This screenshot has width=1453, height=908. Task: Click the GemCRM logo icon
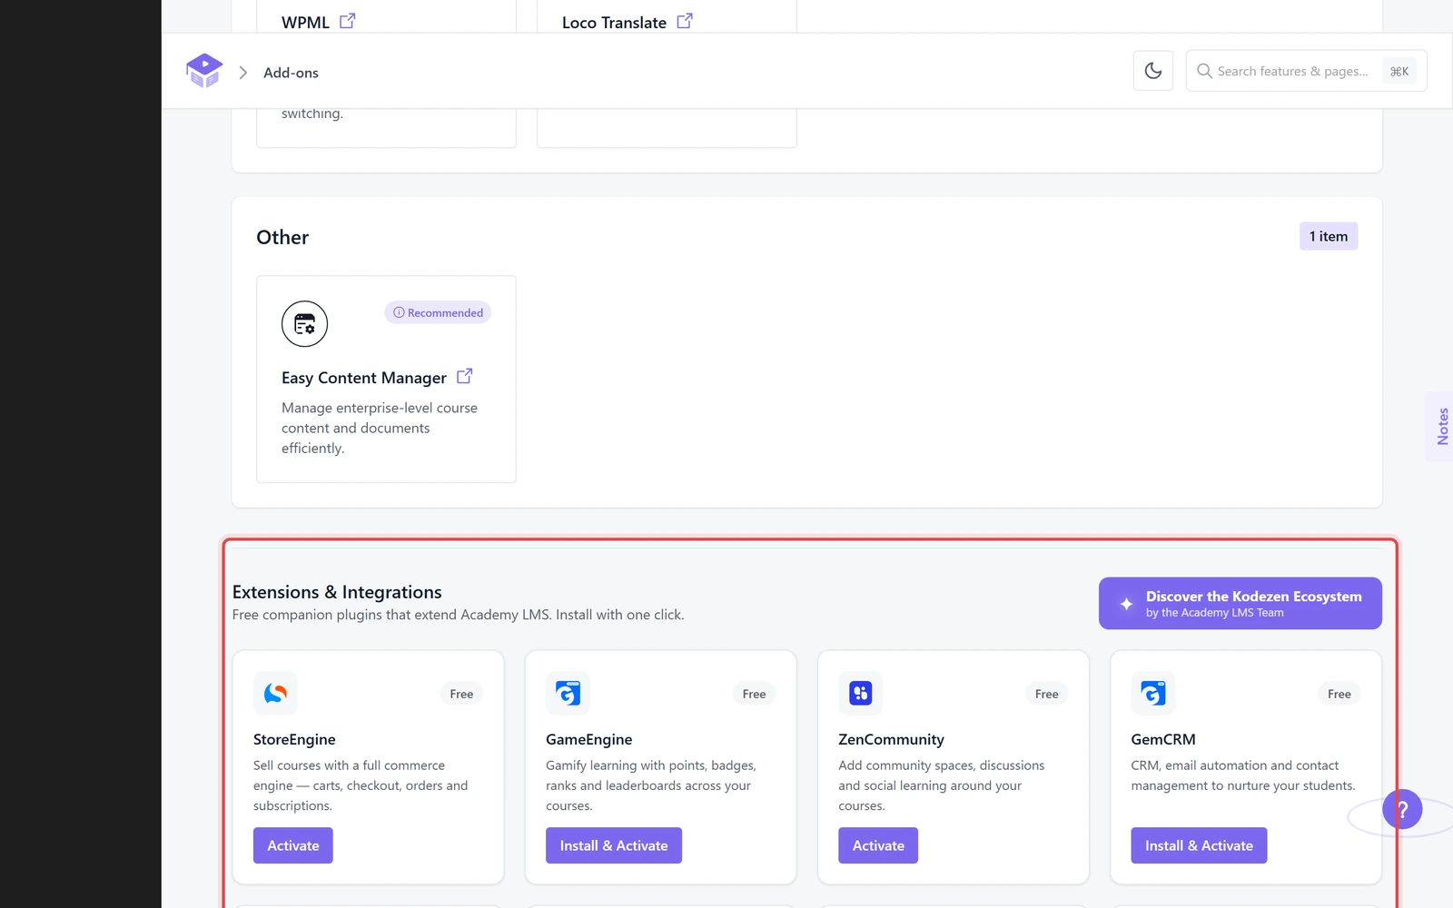point(1153,694)
